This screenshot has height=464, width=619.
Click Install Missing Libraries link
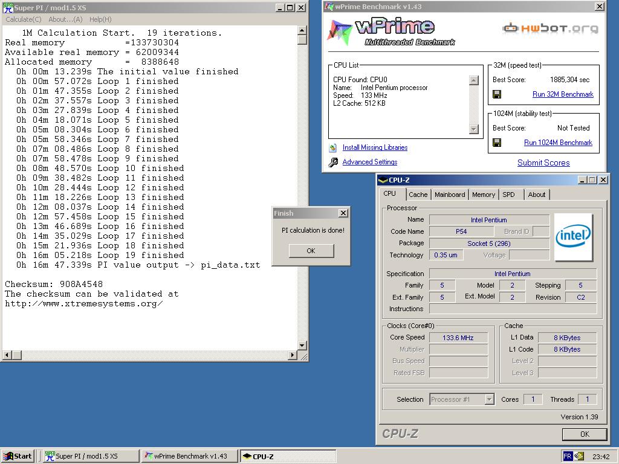coord(375,147)
